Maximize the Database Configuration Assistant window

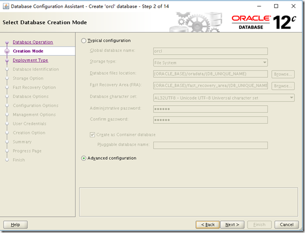(x=276, y=6)
